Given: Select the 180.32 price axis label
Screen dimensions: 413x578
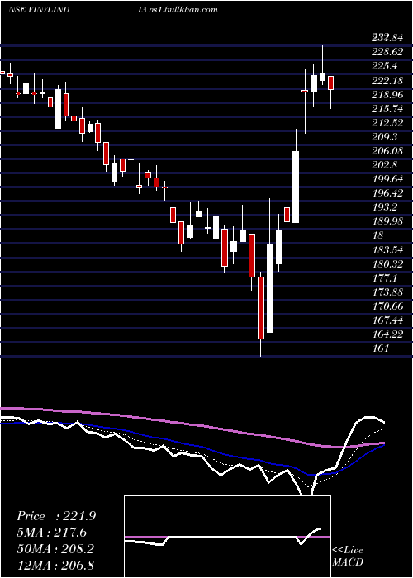Looking at the screenshot, I should (x=387, y=263).
